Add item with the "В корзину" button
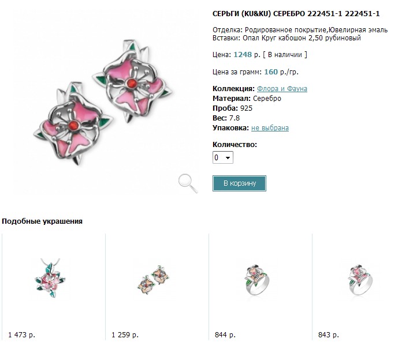 point(239,183)
